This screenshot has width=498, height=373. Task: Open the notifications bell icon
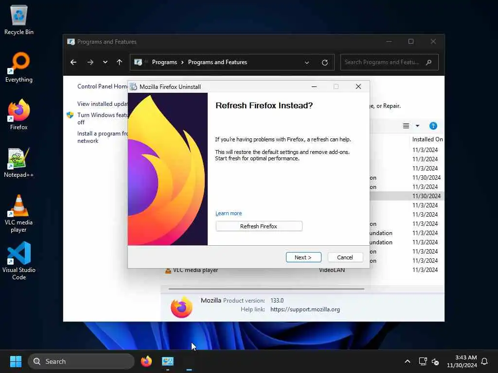[x=484, y=361]
